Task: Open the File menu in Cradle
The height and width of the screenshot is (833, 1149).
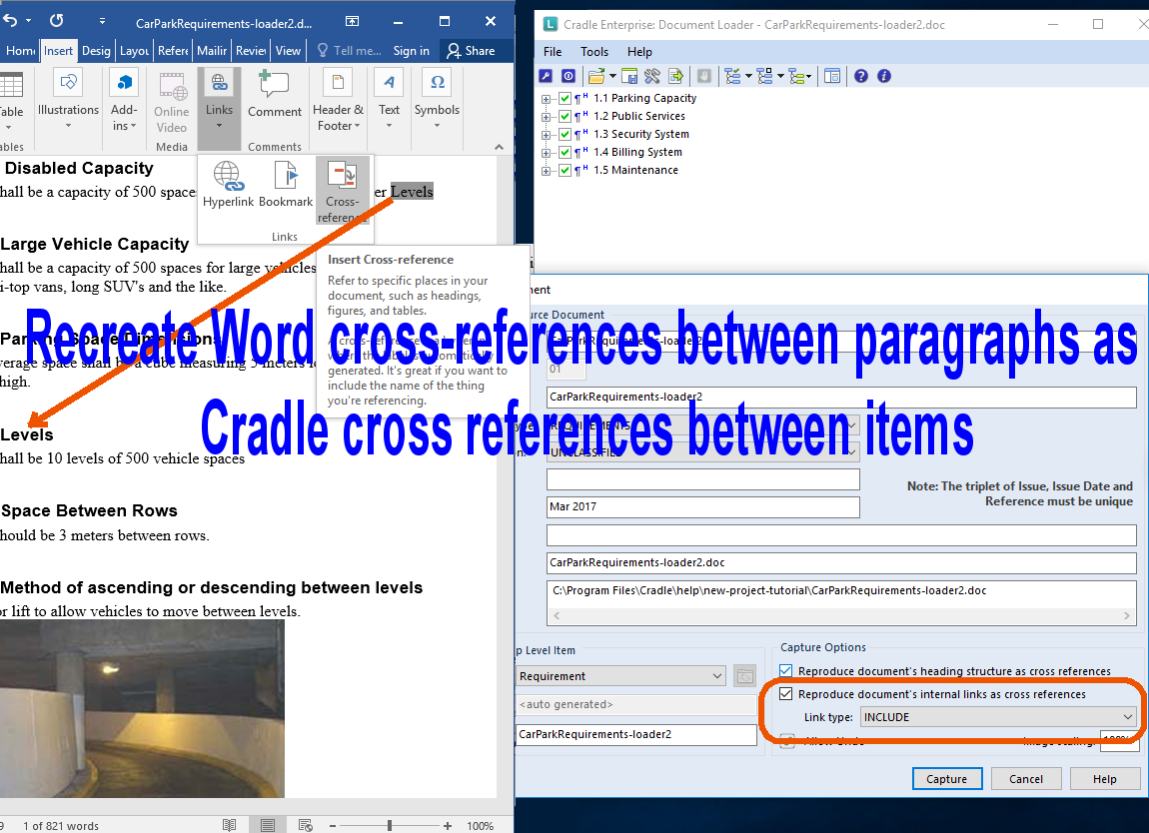Action: (x=552, y=51)
